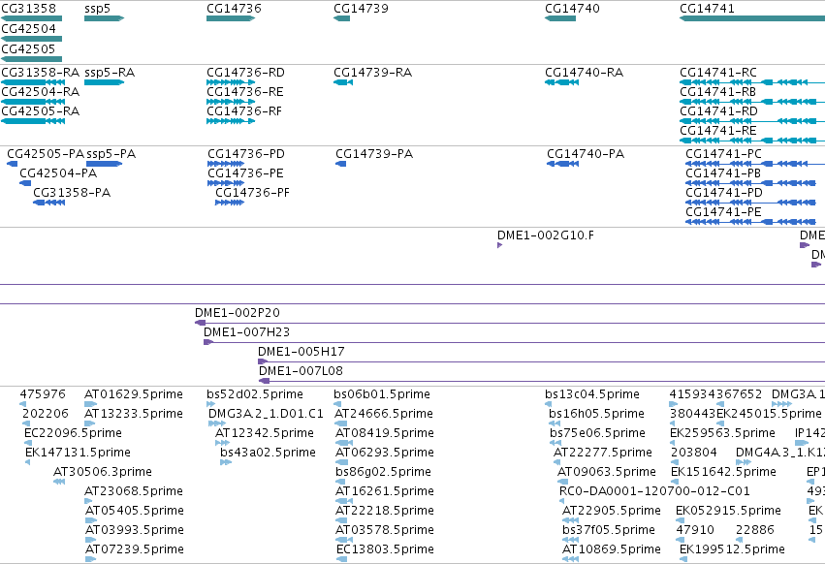Click transcript CG14736-RD
Viewport: 825px width, 564px height.
(x=231, y=82)
